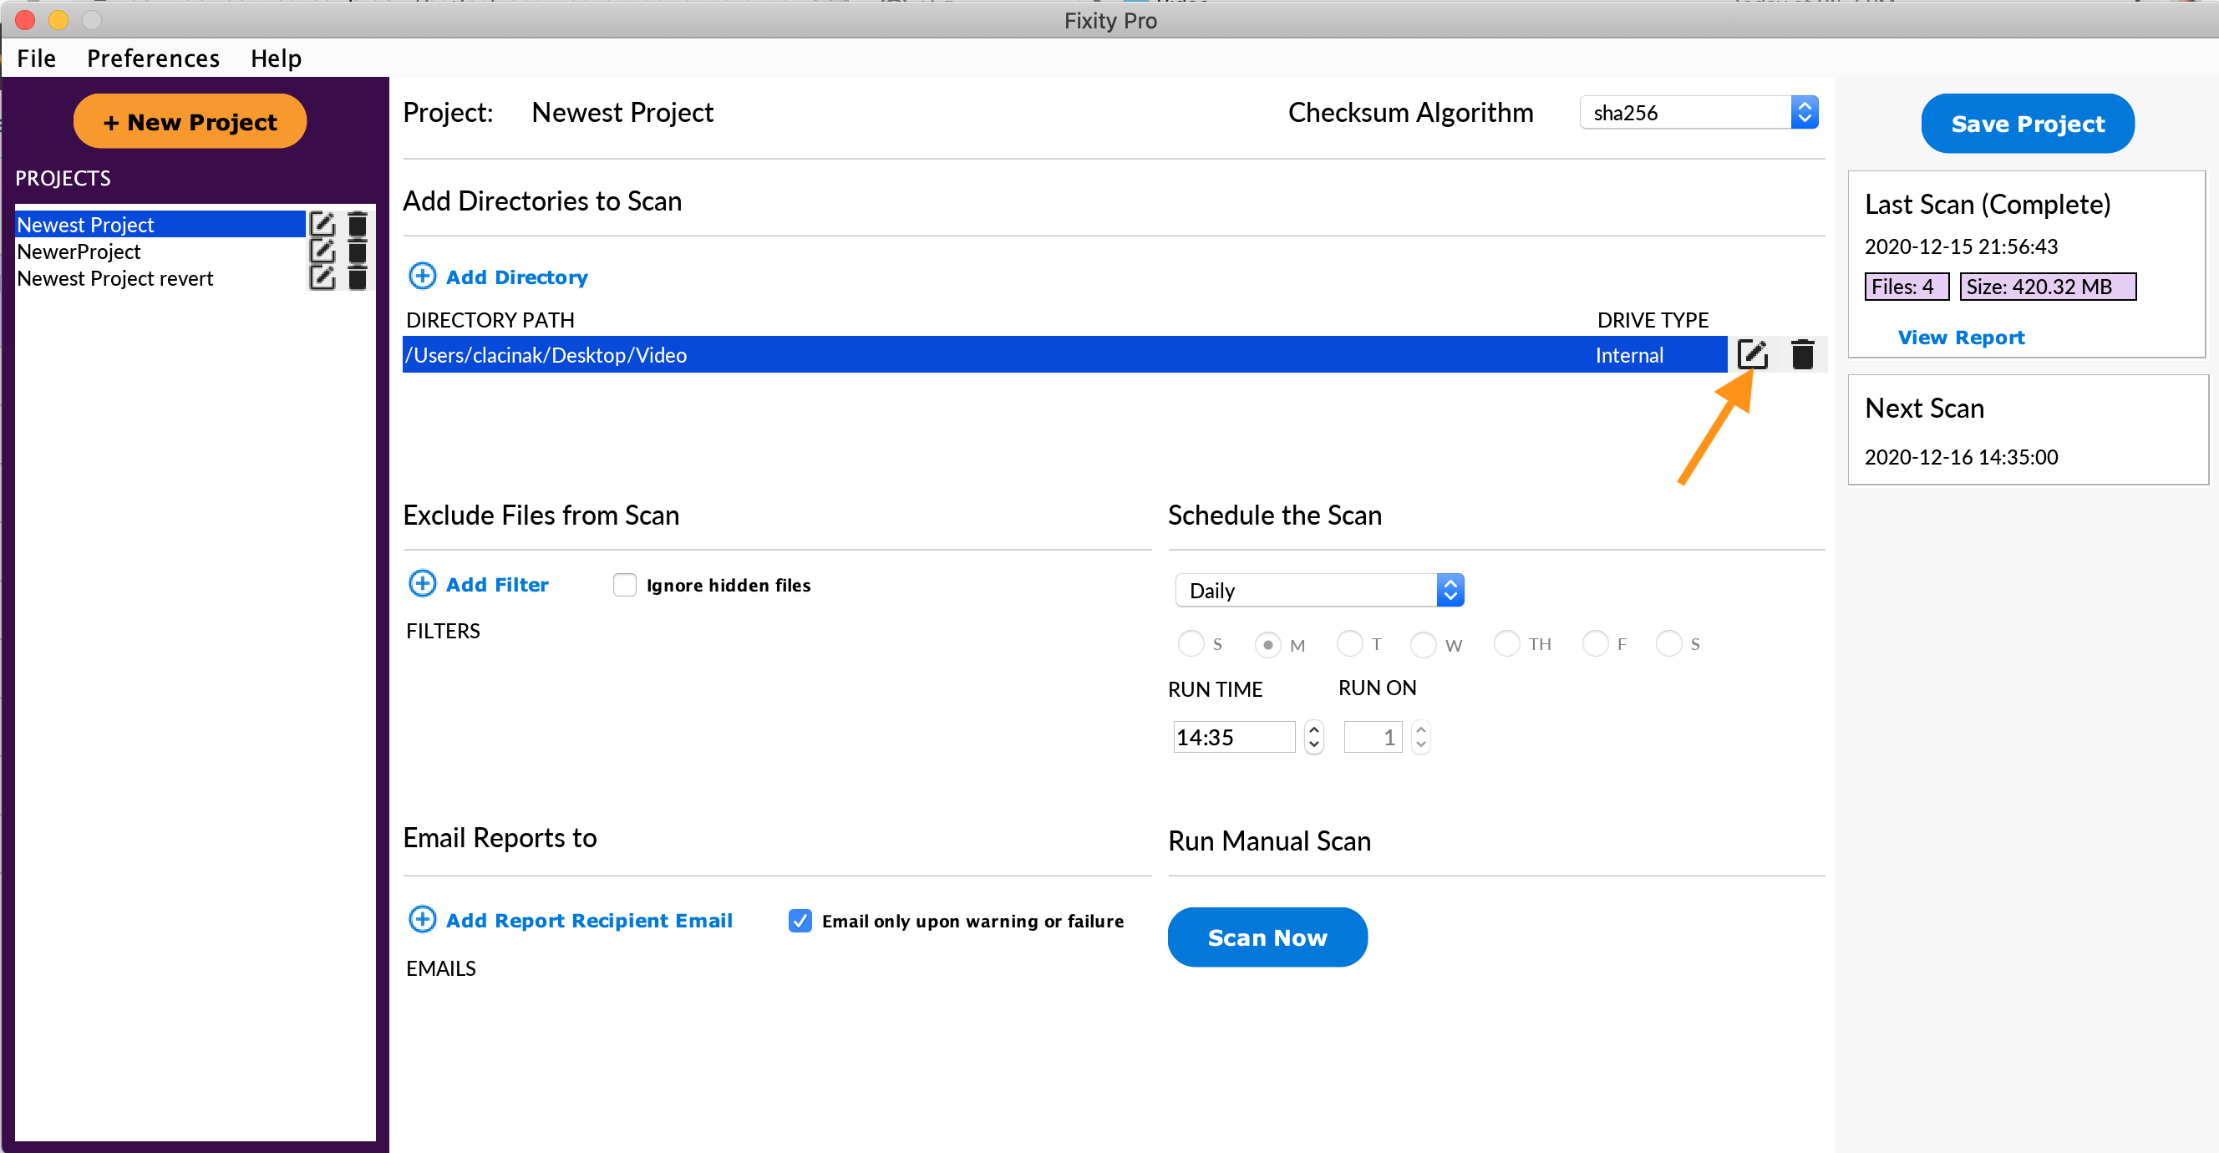Edit the NewerProject entry
The image size is (2219, 1153).
click(322, 251)
